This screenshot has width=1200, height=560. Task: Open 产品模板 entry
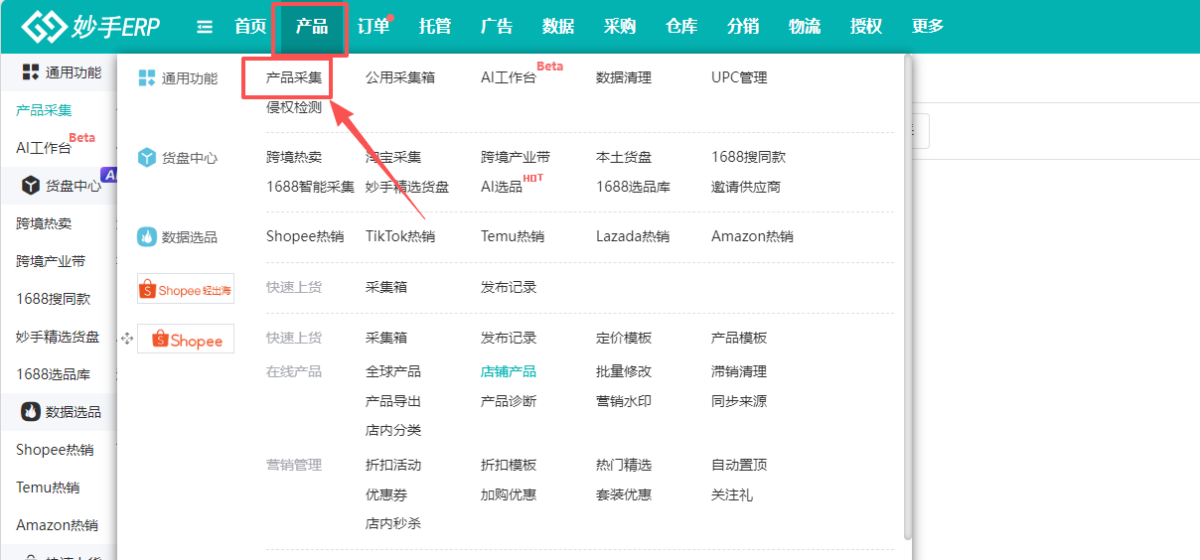point(739,338)
